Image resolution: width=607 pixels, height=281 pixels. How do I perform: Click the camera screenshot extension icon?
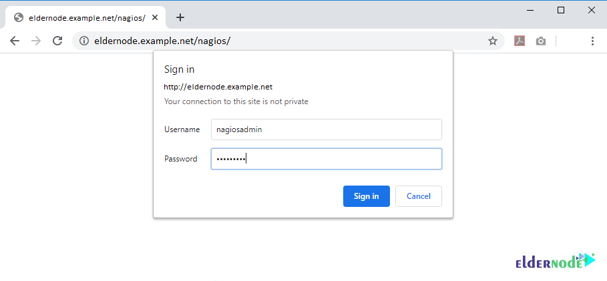pyautogui.click(x=541, y=41)
